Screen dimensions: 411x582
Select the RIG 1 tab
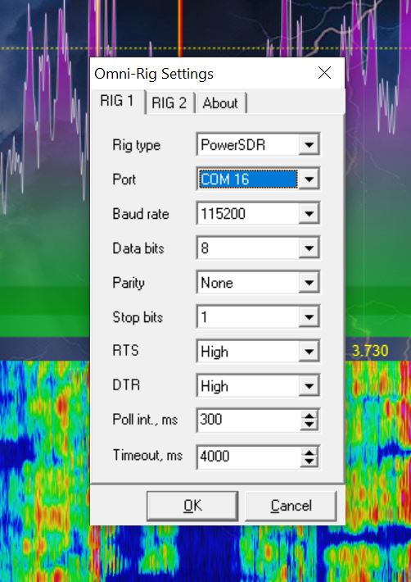click(117, 101)
